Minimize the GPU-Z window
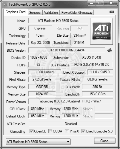The image size is (120, 149). 91,3
